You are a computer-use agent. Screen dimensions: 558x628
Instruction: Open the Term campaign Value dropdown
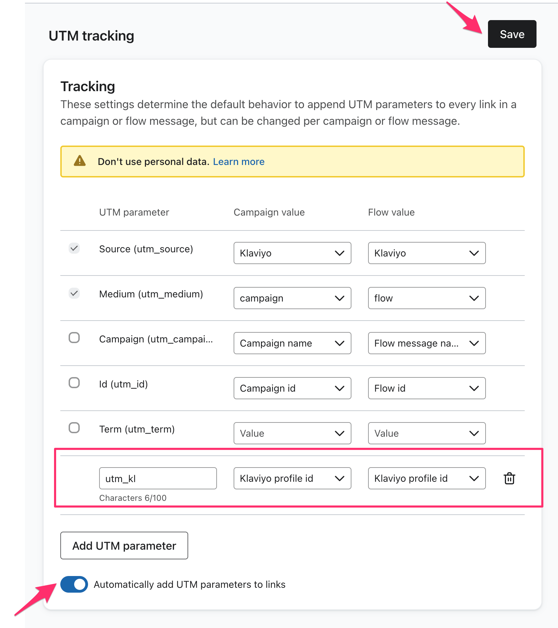pos(292,433)
